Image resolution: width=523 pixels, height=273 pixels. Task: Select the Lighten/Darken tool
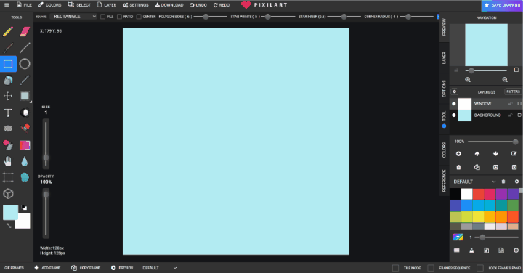click(x=25, y=113)
